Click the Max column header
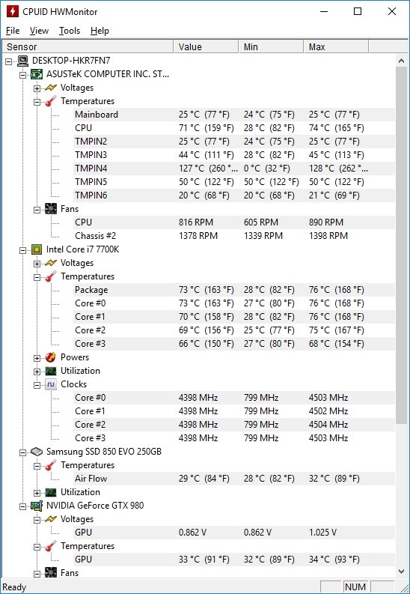Screen dimensions: 410x594 pyautogui.click(x=336, y=47)
